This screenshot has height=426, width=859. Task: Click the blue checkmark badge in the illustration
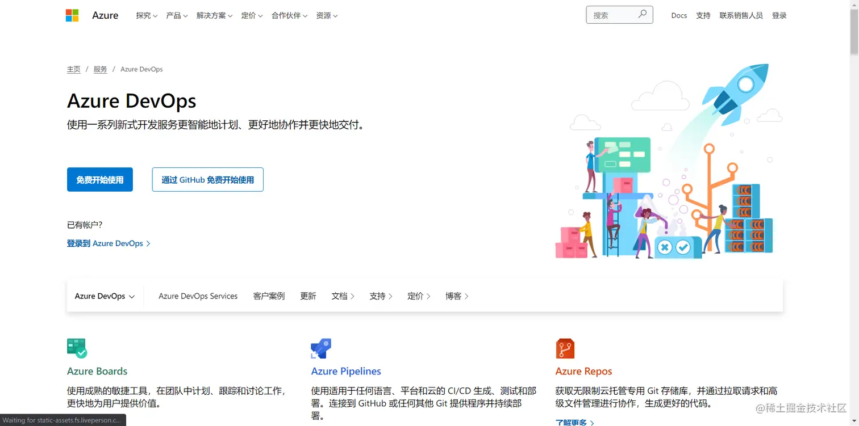click(x=682, y=247)
